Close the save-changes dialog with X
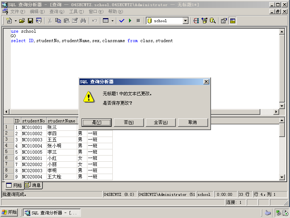The width and height of the screenshot is (290, 218). point(206,82)
